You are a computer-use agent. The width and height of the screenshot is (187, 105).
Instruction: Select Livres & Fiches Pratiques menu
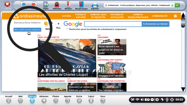(x=138, y=16)
